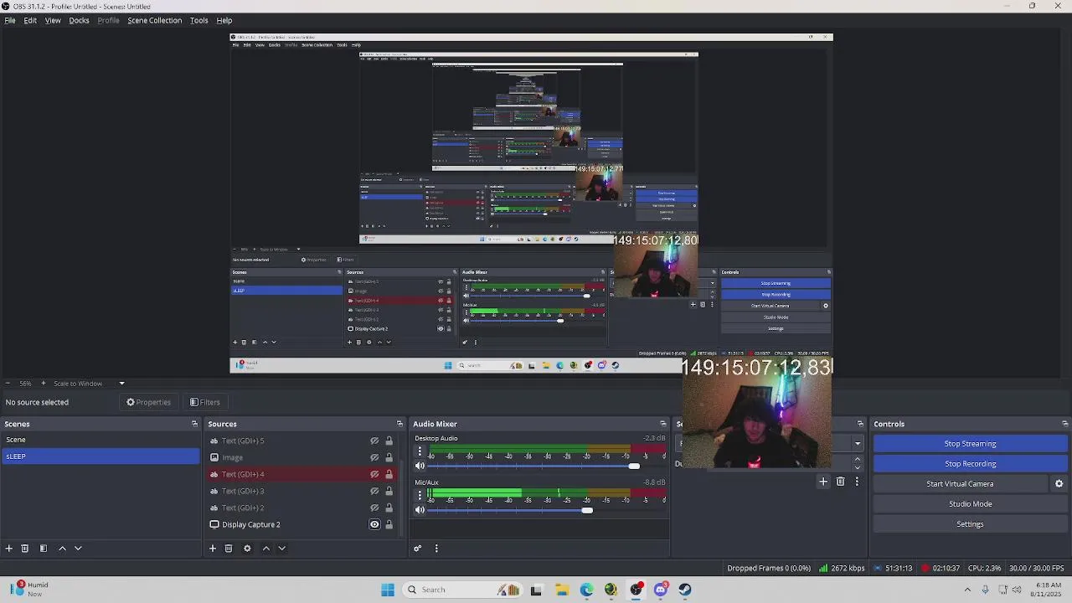Open Desktop Audio options three-dot menu
1072x603 pixels.
point(420,451)
